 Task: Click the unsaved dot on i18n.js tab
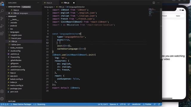tap(74, 3)
